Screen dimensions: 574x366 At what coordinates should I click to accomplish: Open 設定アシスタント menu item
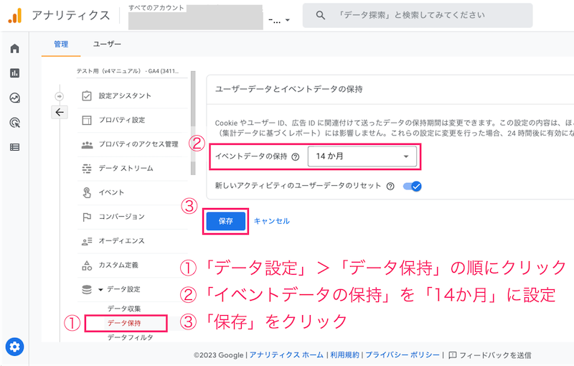coord(125,95)
